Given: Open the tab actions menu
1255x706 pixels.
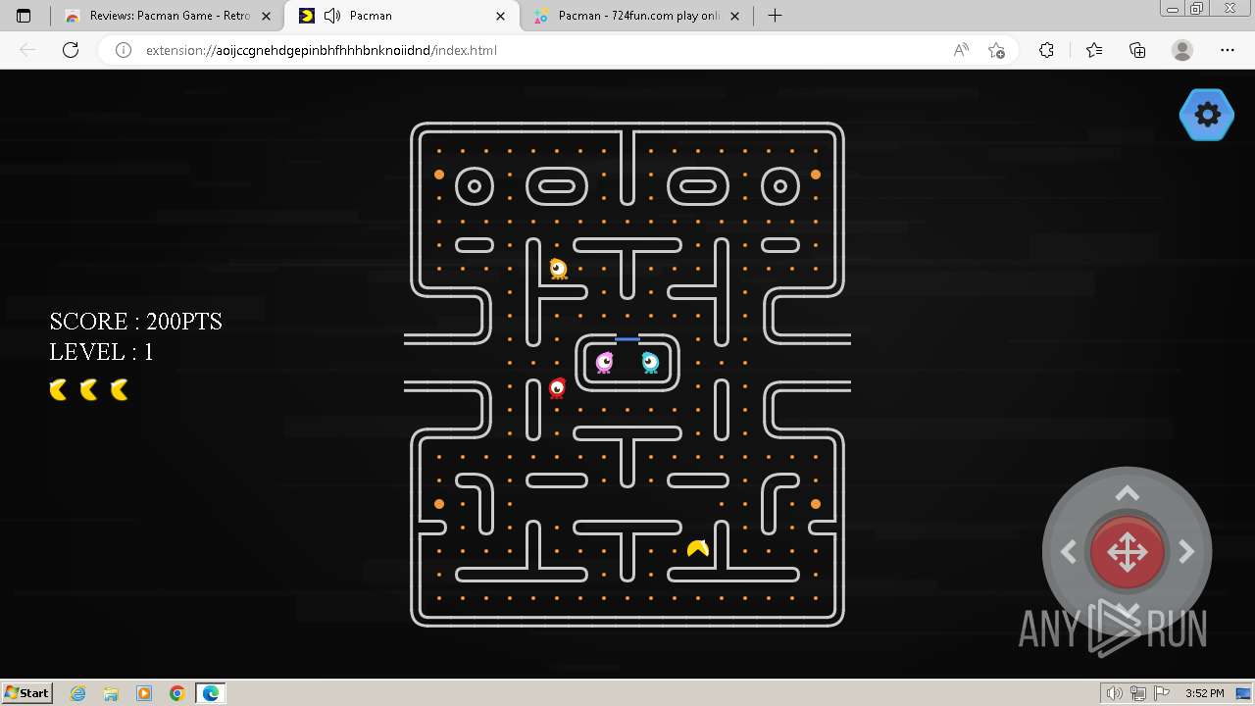Looking at the screenshot, I should click(24, 16).
